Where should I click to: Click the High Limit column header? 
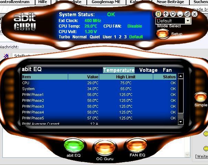[x=126, y=77]
